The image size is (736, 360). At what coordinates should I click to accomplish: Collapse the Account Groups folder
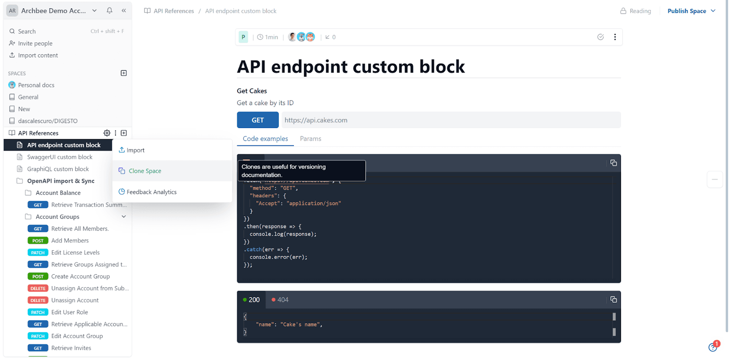point(124,217)
